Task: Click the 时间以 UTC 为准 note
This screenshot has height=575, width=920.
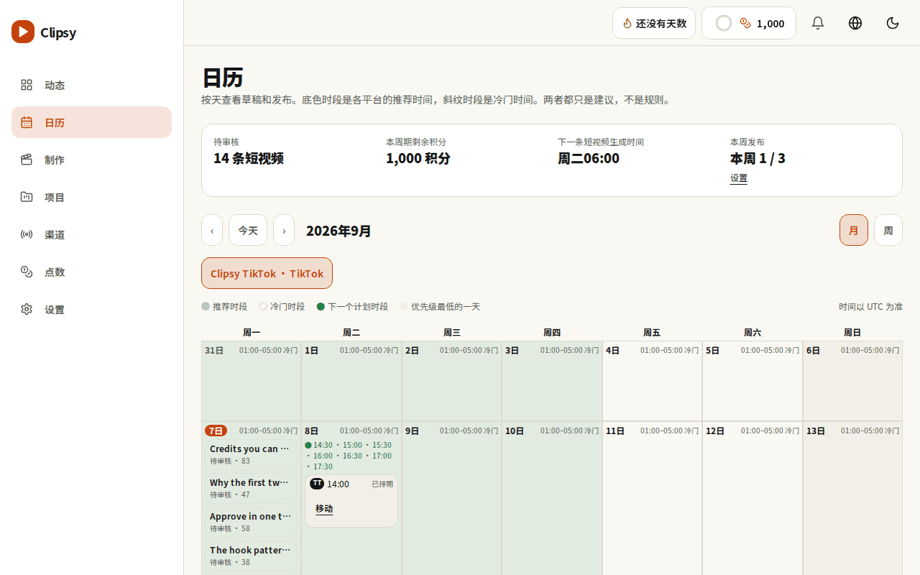Action: click(870, 306)
